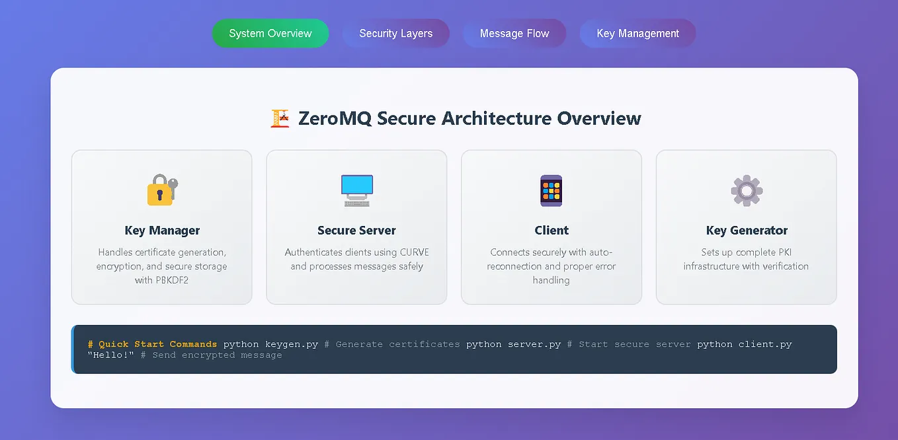Click the Quick Start Commands code block
This screenshot has height=440, width=898.
click(454, 349)
